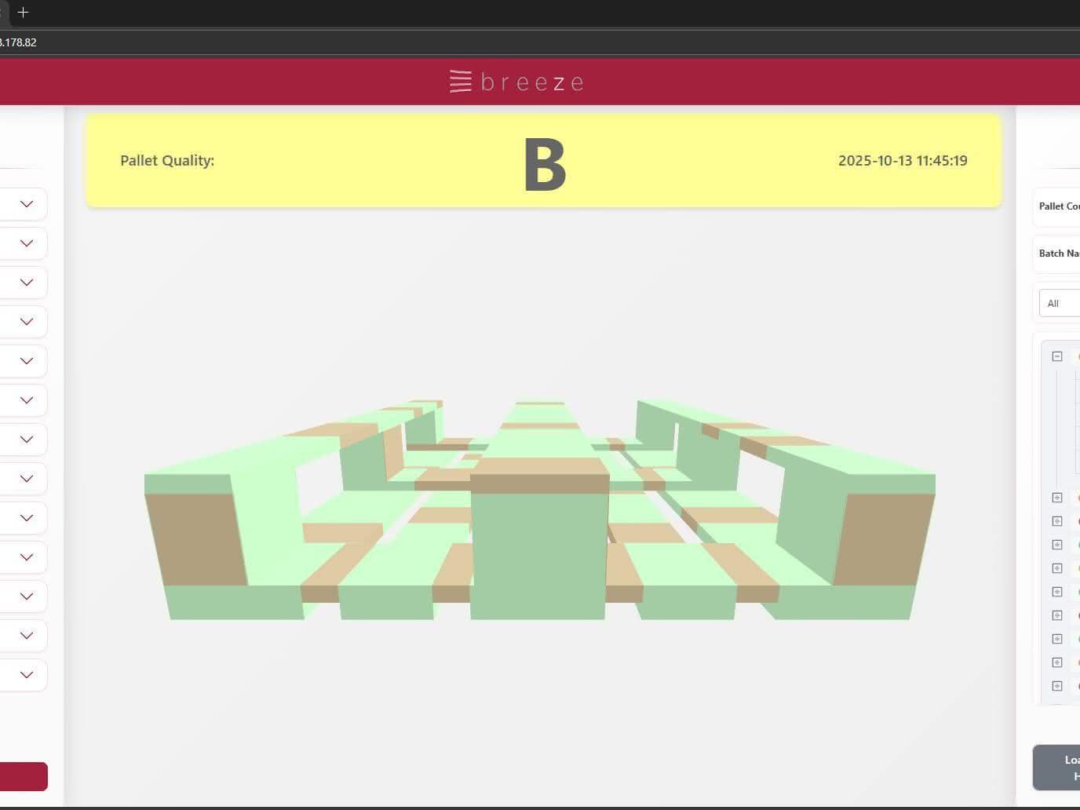Click the central green pallet block
Viewport: 1080px width, 810px height.
point(538,556)
